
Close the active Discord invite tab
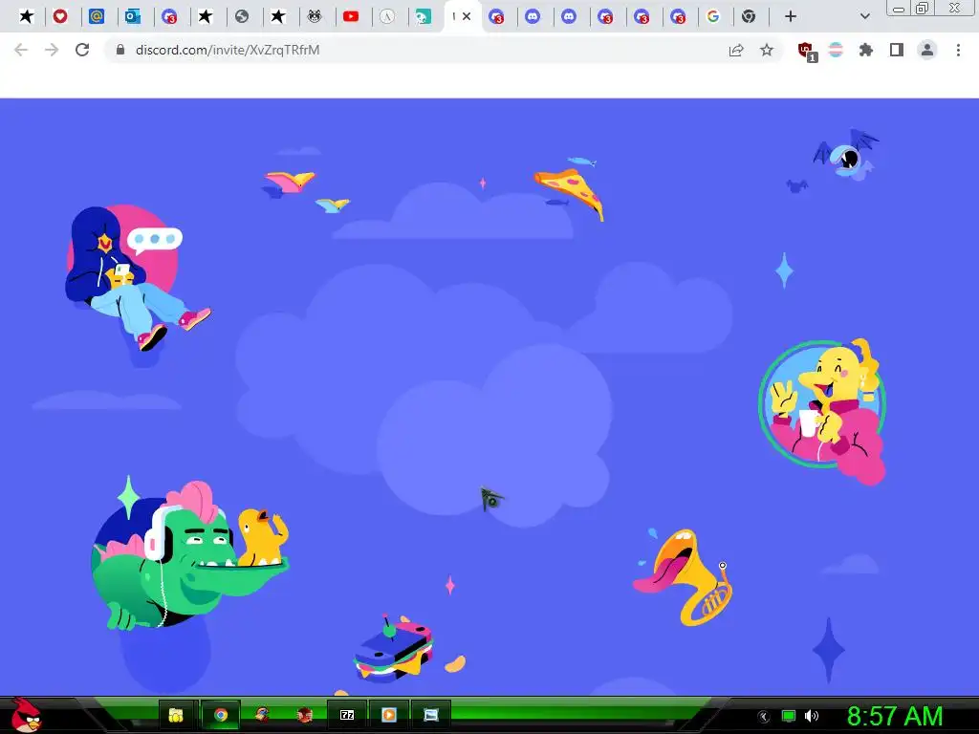467,16
